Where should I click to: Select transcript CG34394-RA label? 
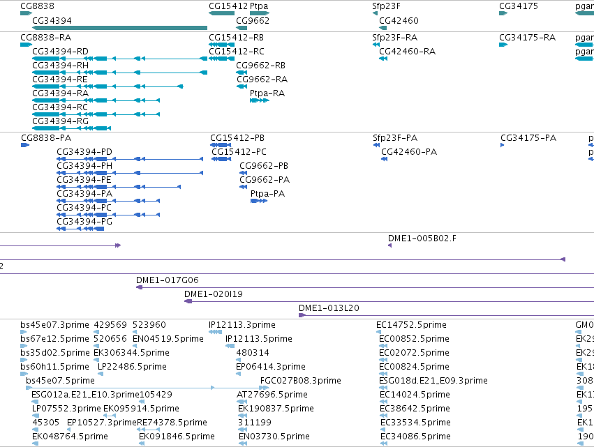pos(60,93)
